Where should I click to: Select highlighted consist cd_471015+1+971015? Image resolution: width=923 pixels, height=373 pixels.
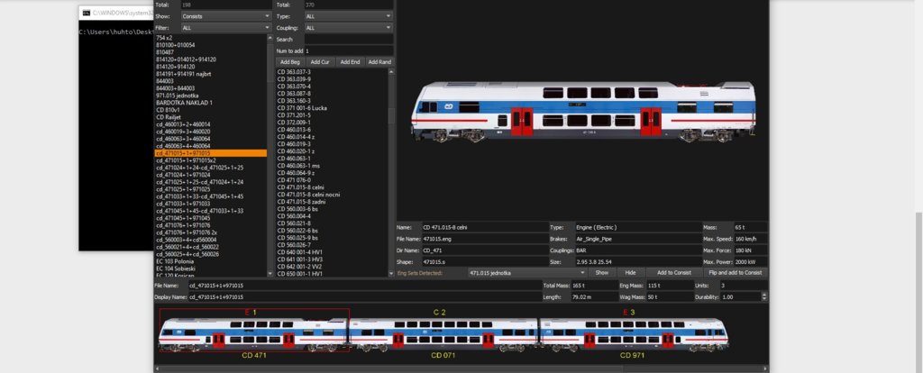click(x=210, y=153)
